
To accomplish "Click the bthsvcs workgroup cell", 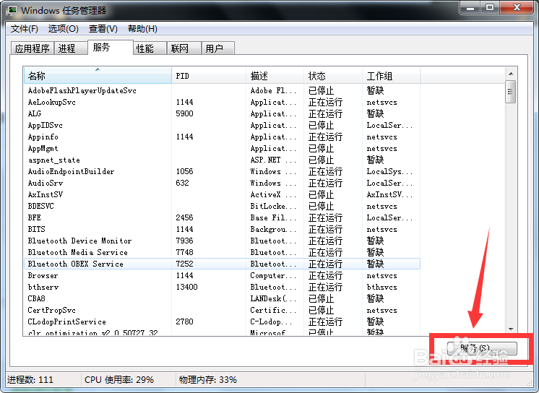I will tap(382, 287).
